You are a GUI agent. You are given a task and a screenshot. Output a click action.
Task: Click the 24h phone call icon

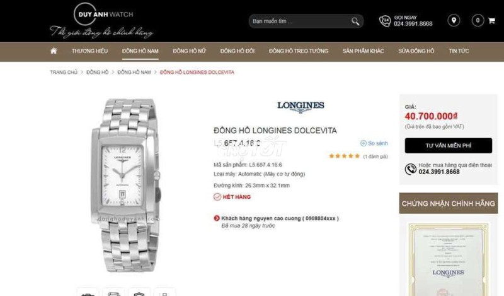coord(385,21)
